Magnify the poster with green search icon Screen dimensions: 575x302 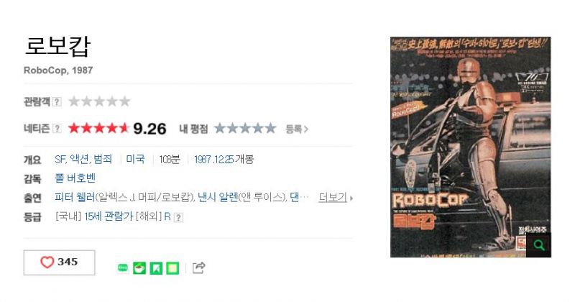(x=538, y=244)
